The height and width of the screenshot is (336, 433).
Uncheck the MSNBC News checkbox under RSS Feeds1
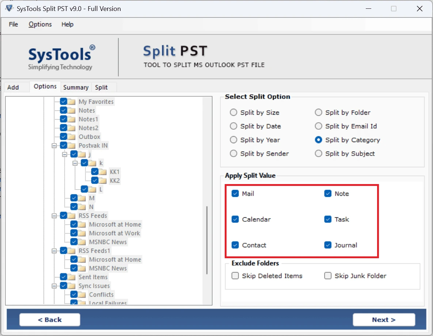coord(74,268)
